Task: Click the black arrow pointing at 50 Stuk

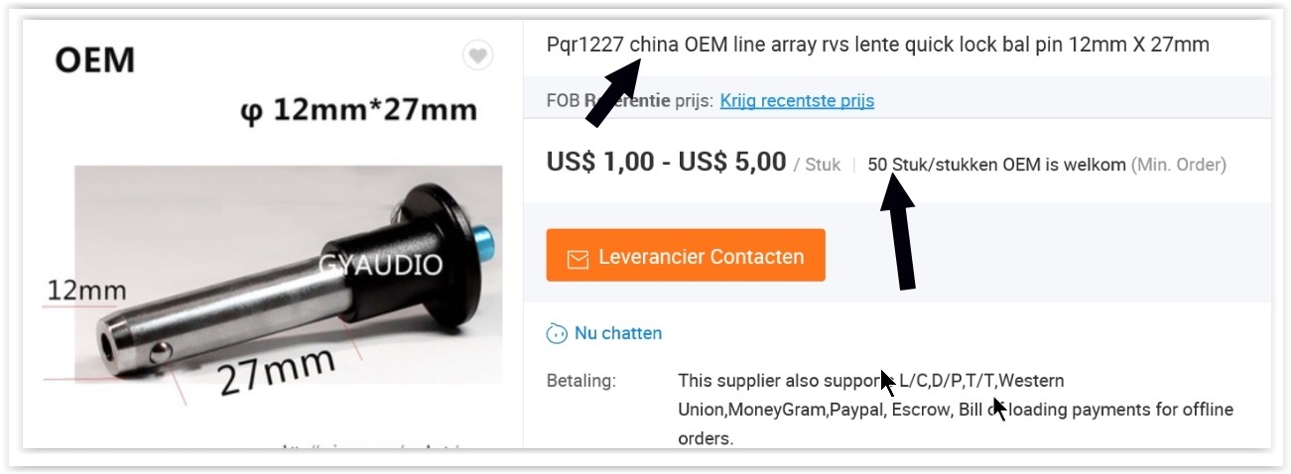Action: point(899,230)
